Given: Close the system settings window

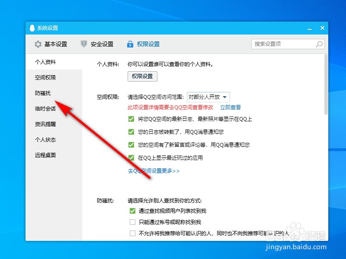Looking at the screenshot, I should click(322, 28).
